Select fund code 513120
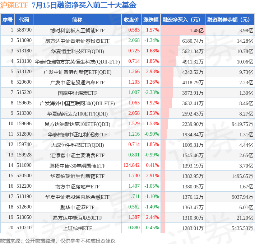 [24, 72]
